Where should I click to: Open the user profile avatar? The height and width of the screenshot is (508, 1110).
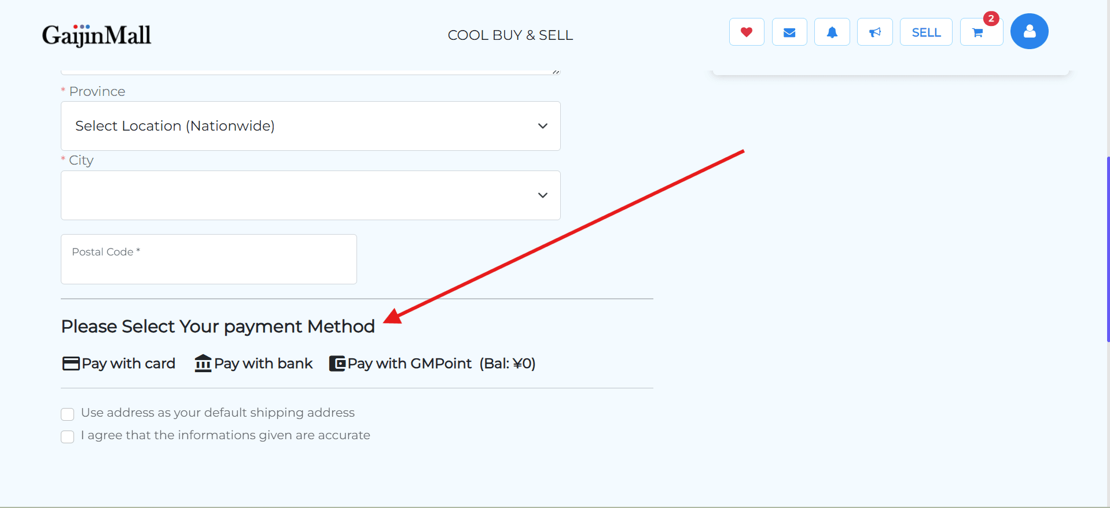(x=1029, y=31)
